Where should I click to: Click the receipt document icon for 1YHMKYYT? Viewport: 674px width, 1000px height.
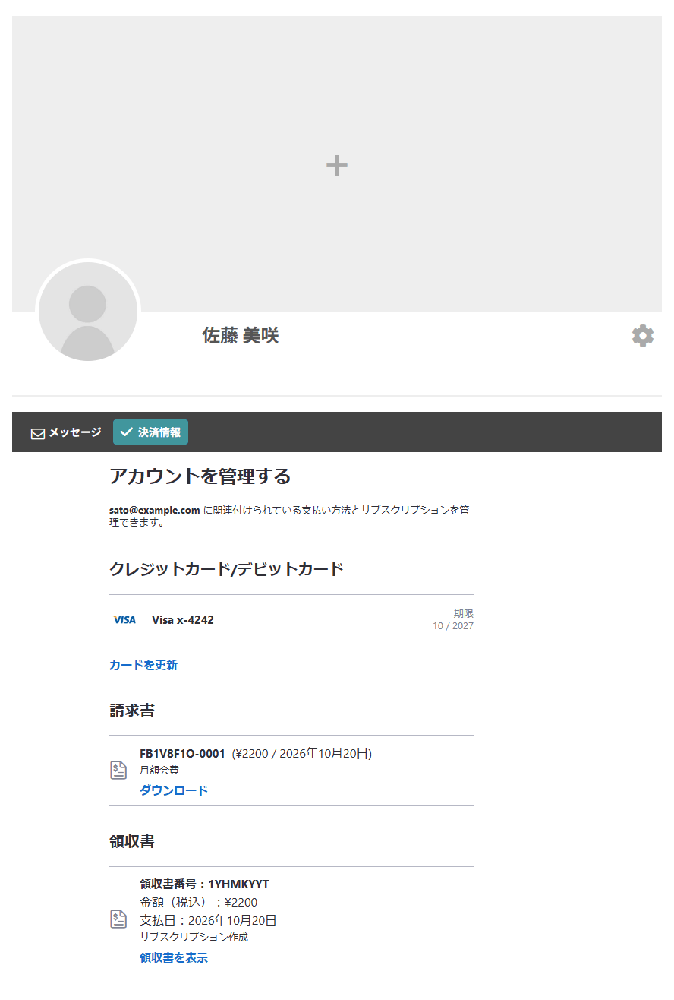pyautogui.click(x=118, y=919)
